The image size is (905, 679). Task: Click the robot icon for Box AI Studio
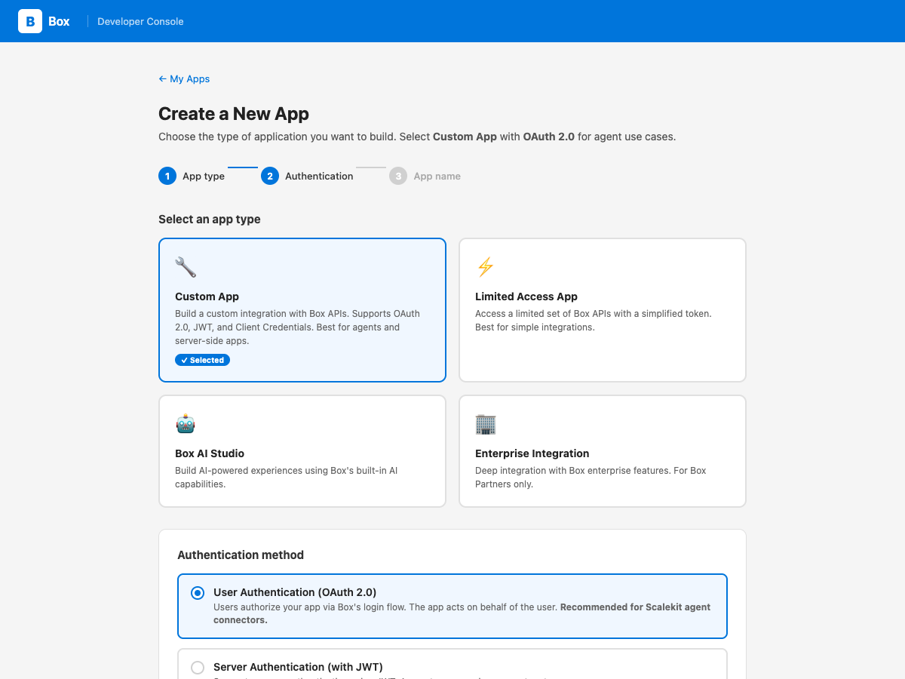click(x=186, y=424)
